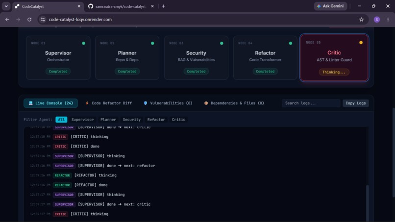Select the Planner Repo & Deps node card

point(127,58)
